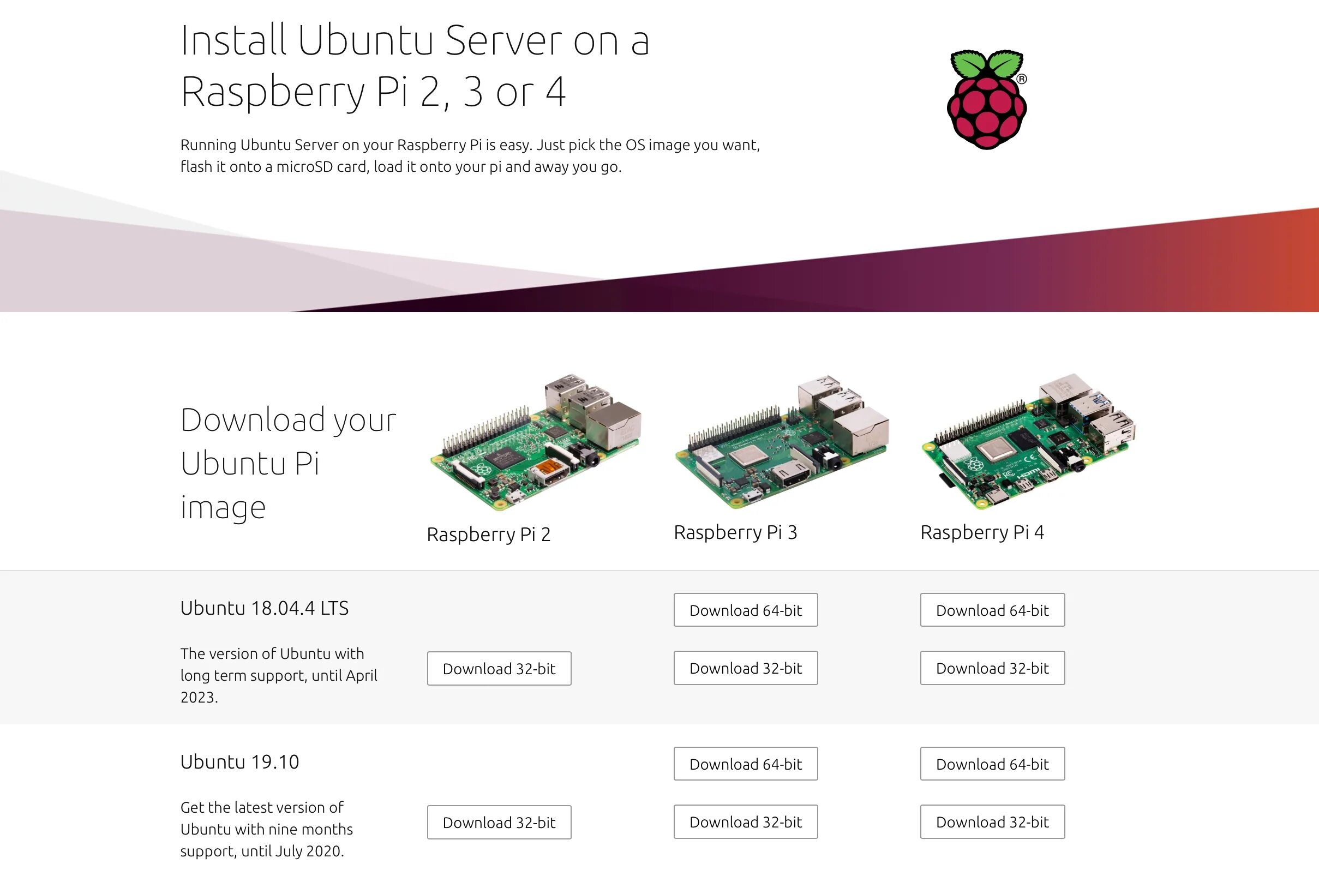1319x876 pixels.
Task: Download 18.04.4 LTS 64-bit for Pi 3
Action: [x=745, y=610]
